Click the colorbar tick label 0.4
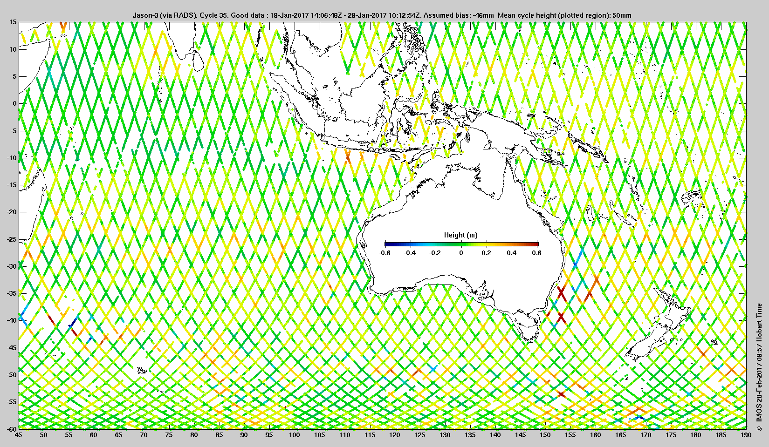The image size is (769, 447). coord(512,253)
